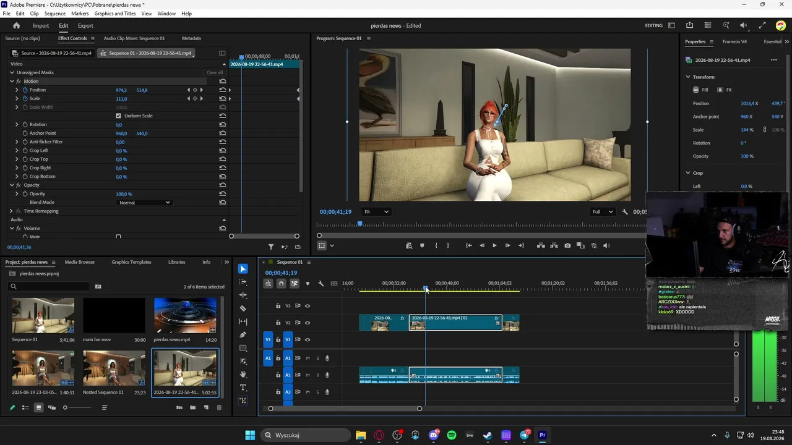Add a marker in the timeline

coord(308,284)
